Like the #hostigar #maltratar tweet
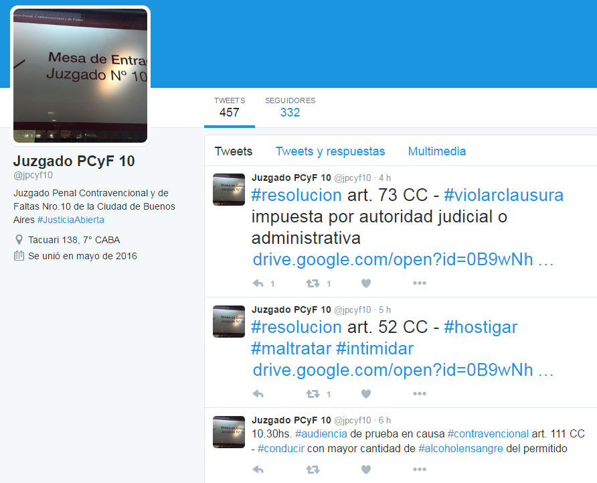This screenshot has height=483, width=597. 366,394
